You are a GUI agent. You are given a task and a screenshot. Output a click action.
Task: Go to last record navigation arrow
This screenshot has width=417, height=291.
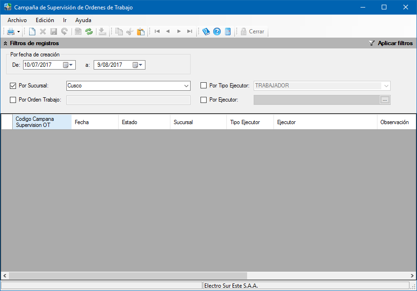click(190, 31)
